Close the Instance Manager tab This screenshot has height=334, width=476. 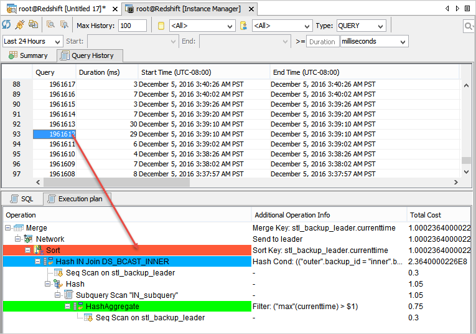pyautogui.click(x=251, y=9)
